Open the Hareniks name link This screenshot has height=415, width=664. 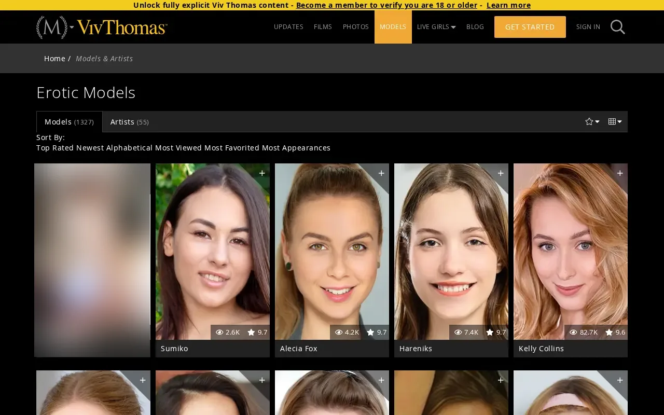(x=416, y=349)
